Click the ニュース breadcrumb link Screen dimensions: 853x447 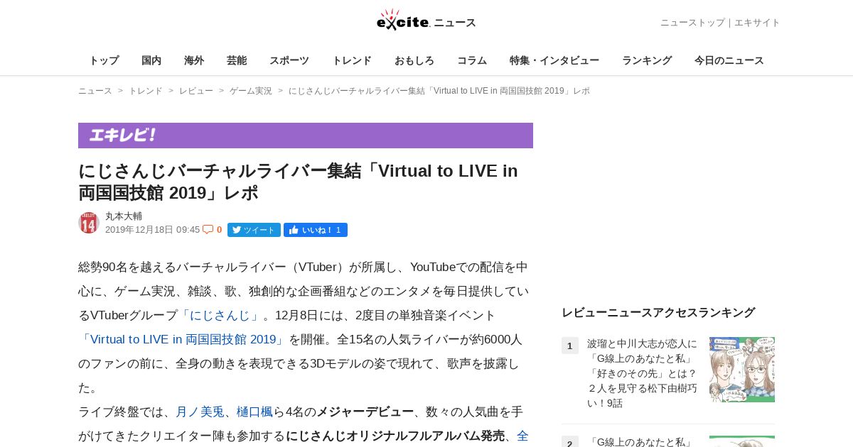[x=95, y=91]
